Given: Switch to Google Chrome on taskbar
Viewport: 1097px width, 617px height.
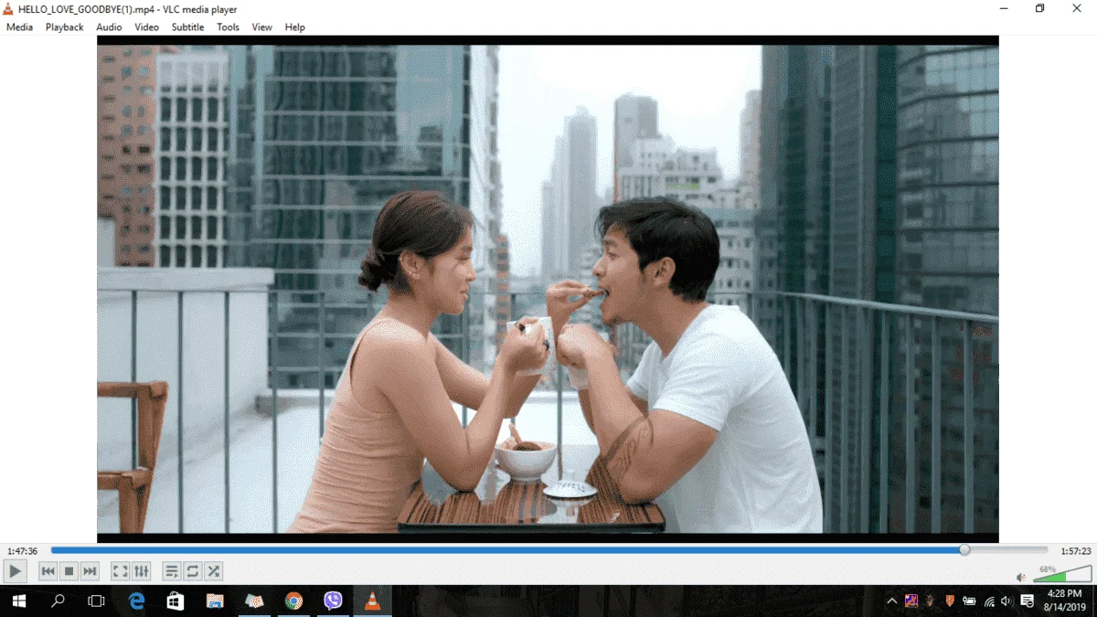Looking at the screenshot, I should click(293, 601).
